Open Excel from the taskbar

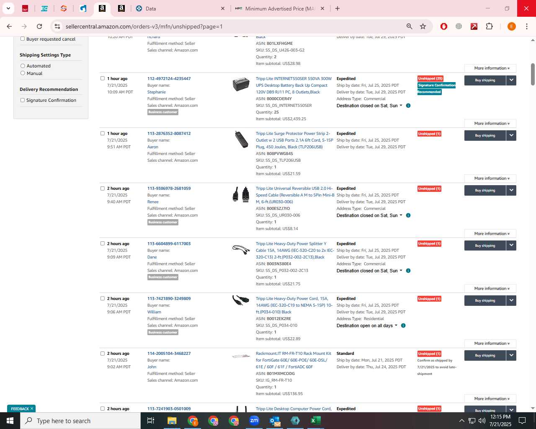pyautogui.click(x=315, y=421)
